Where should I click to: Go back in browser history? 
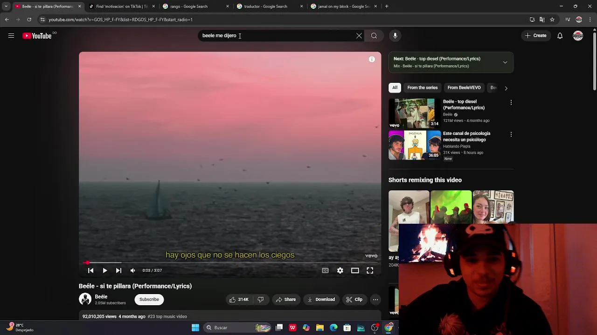[x=7, y=20]
